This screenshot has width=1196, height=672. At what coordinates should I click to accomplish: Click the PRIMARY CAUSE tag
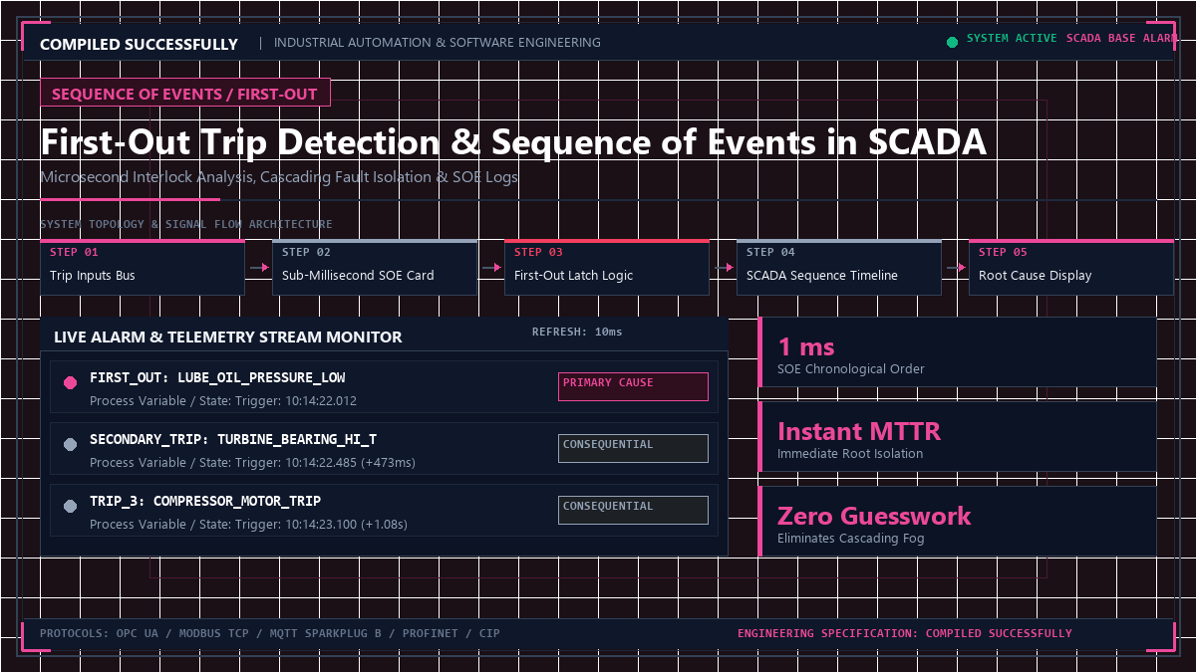click(x=633, y=386)
